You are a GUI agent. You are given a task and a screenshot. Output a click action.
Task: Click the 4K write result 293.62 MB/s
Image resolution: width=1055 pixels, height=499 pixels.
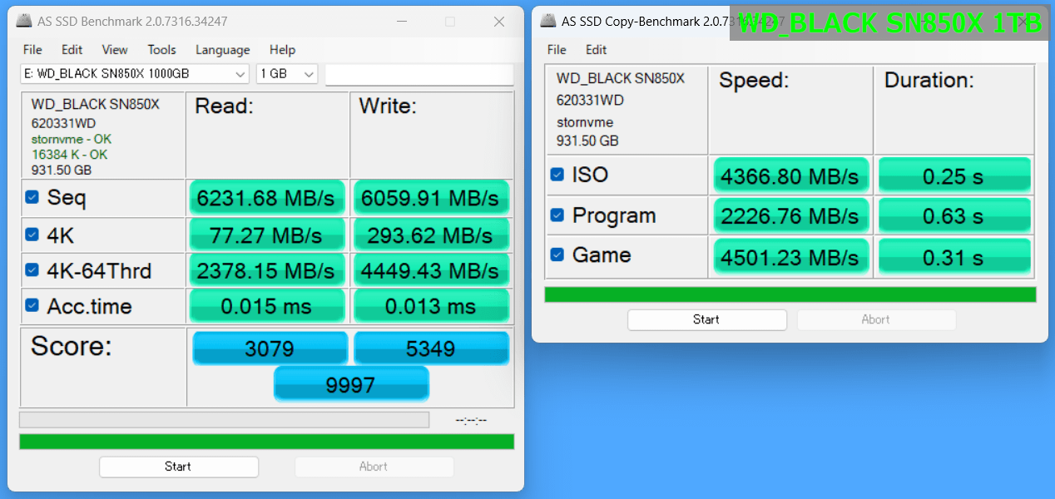click(431, 235)
